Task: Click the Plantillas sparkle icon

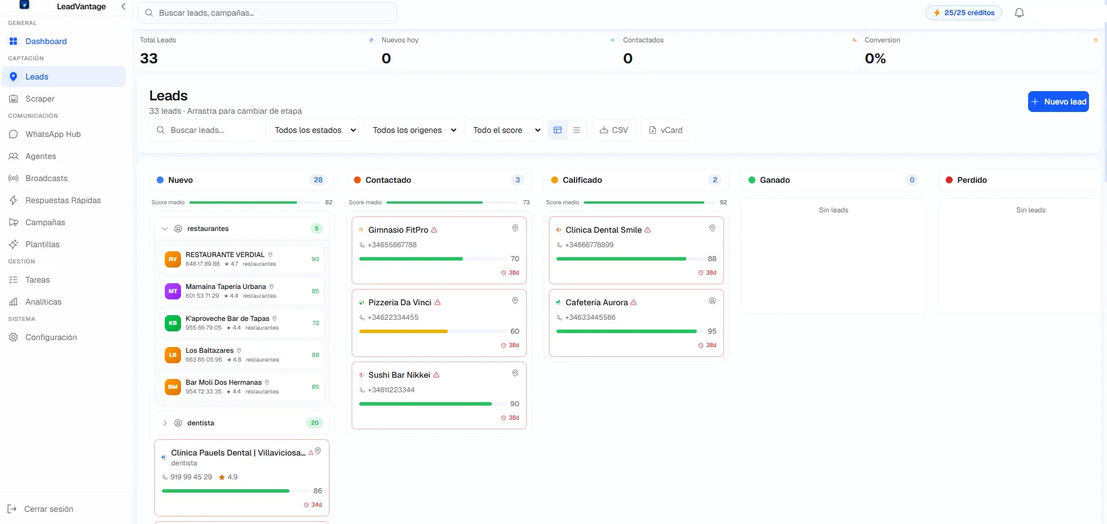Action: click(13, 244)
